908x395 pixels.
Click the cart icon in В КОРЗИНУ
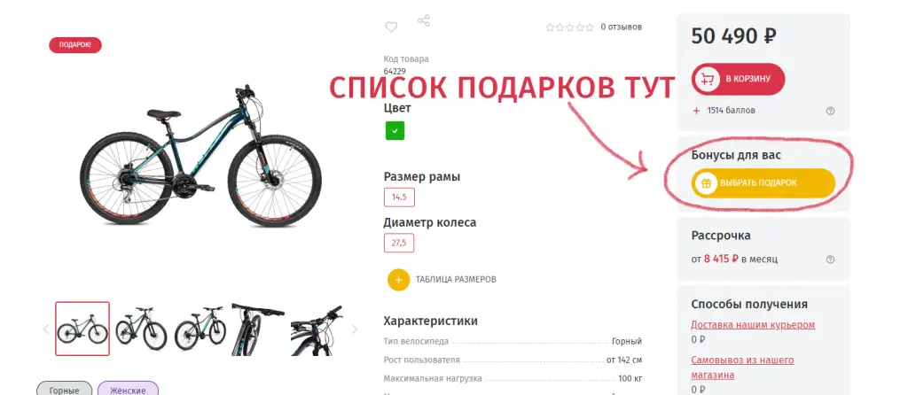(x=707, y=79)
